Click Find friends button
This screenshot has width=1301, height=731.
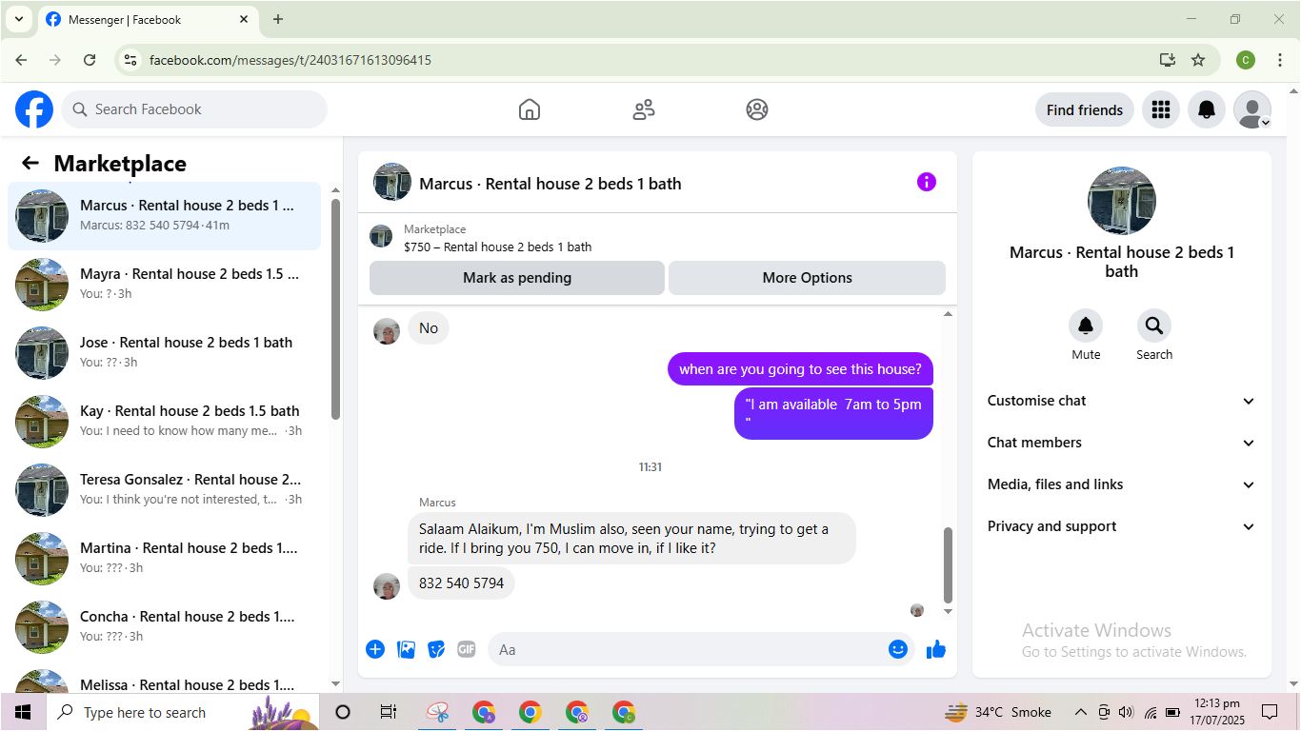coord(1085,109)
